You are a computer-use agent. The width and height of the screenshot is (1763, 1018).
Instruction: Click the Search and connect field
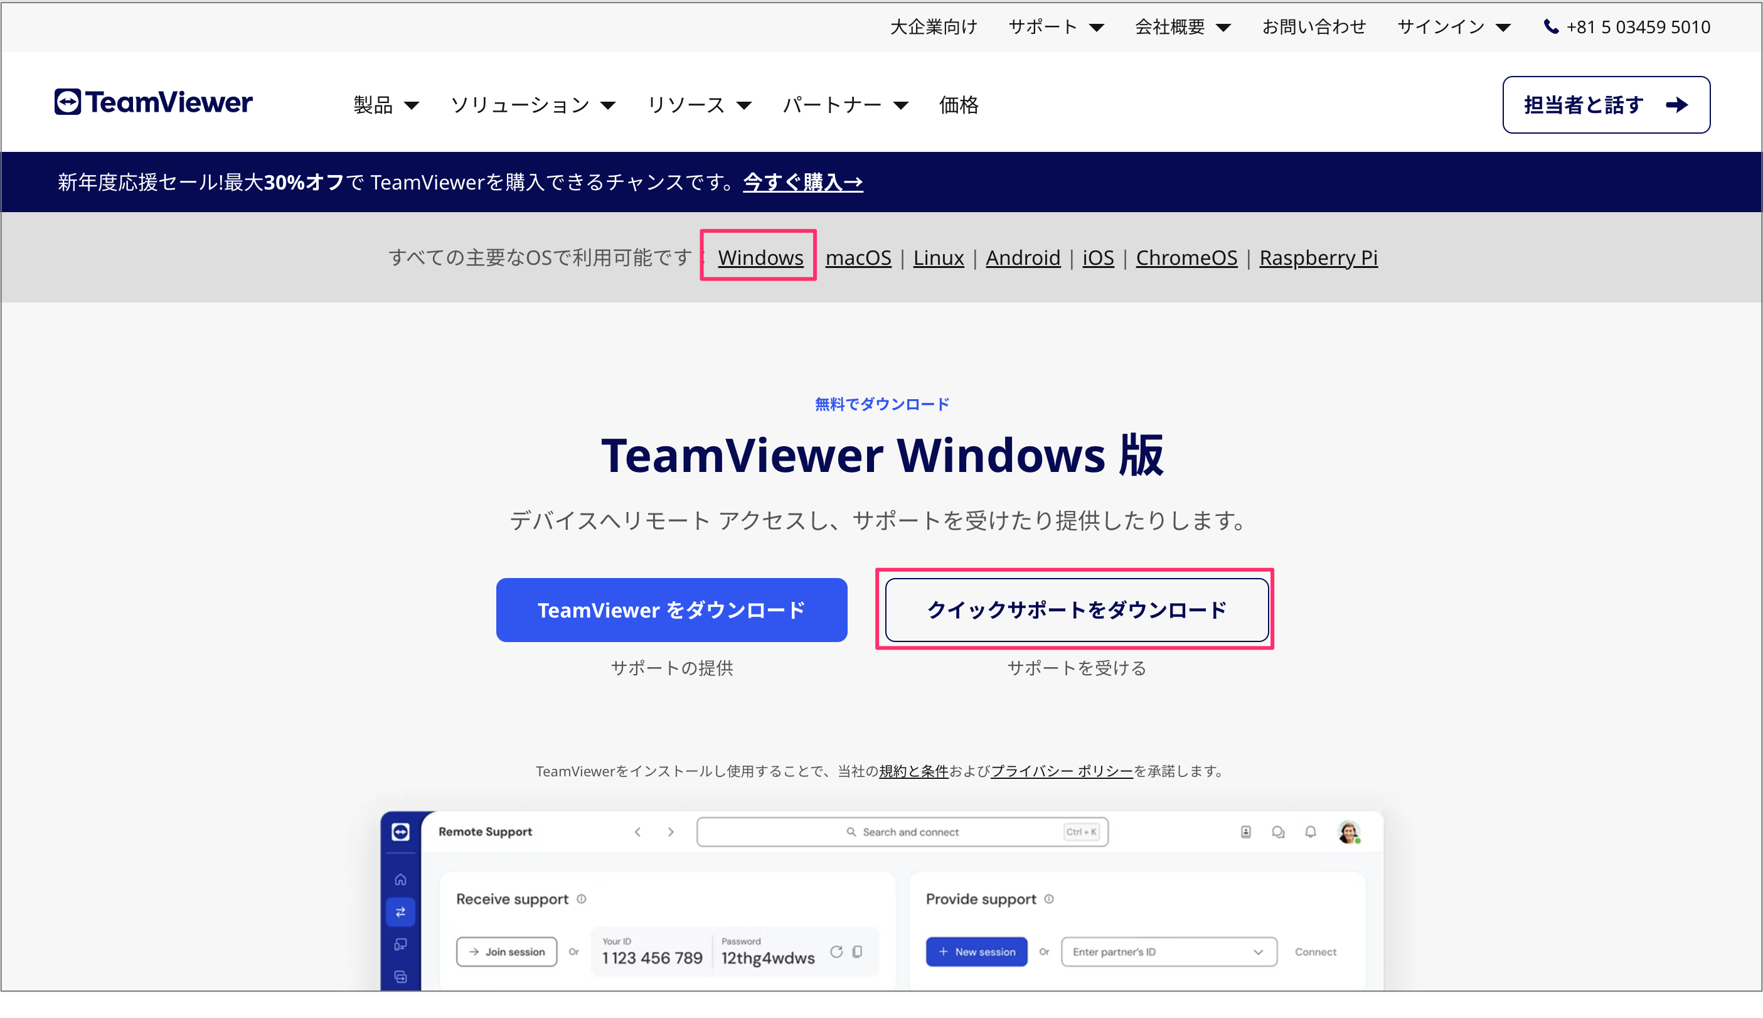tap(902, 832)
